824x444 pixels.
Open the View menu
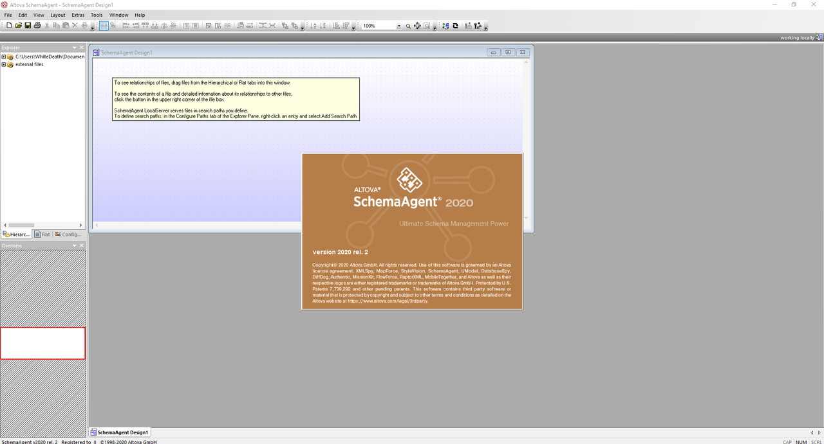(x=39, y=15)
